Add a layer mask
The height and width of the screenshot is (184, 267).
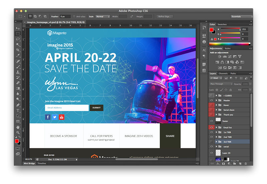223,164
